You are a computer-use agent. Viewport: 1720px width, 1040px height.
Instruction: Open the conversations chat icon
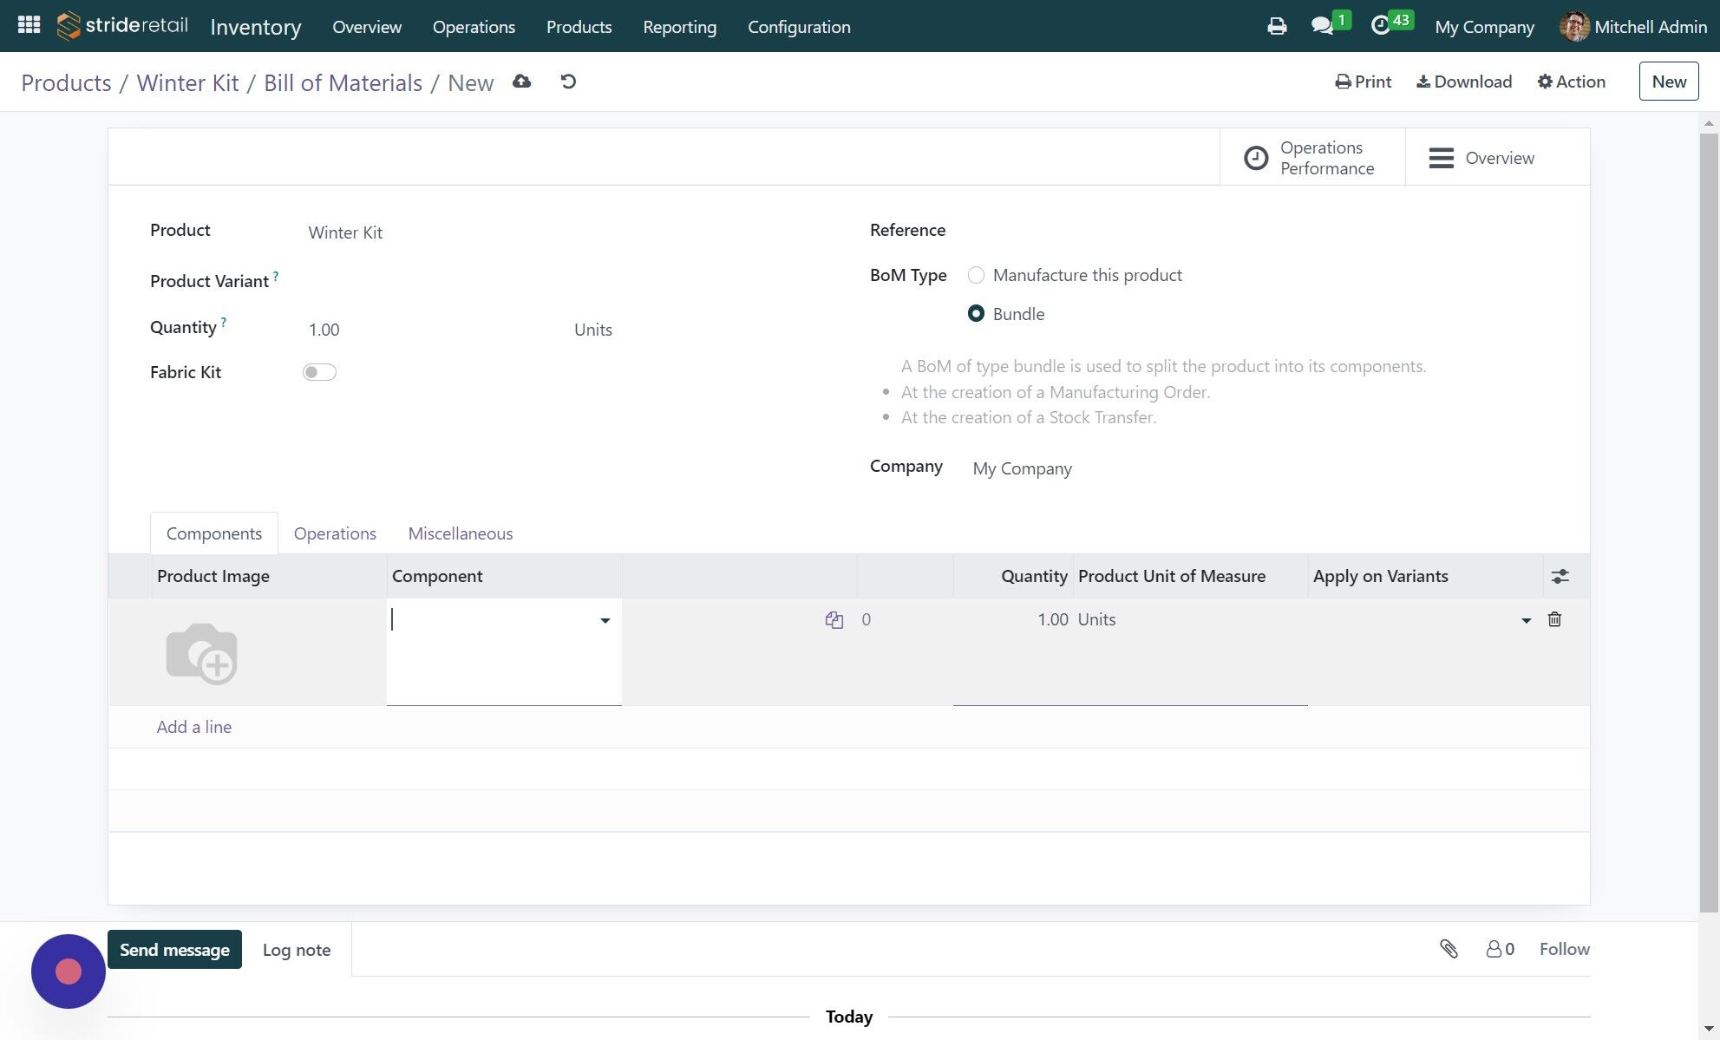[x=1322, y=26]
